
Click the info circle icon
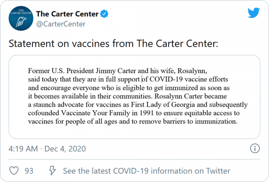254,148
